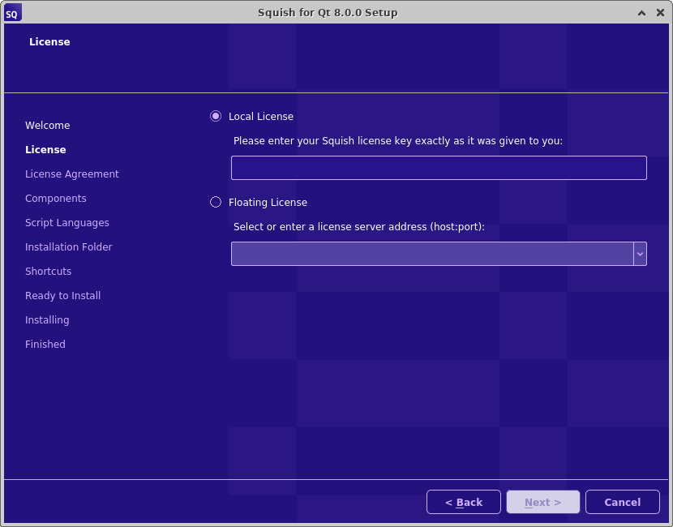Click the Shortcuts step in the sidebar
The height and width of the screenshot is (527, 673).
click(x=48, y=271)
